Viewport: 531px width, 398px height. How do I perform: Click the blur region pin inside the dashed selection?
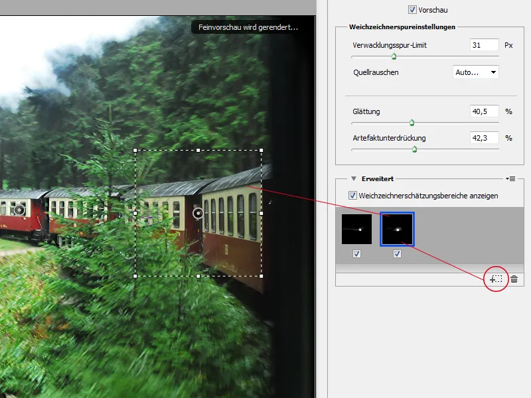(x=198, y=213)
